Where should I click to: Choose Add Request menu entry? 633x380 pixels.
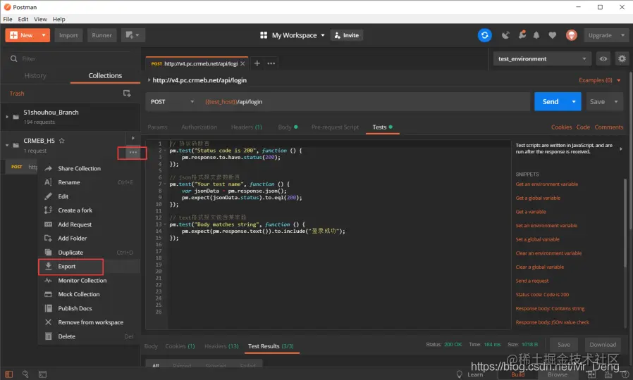89,224
